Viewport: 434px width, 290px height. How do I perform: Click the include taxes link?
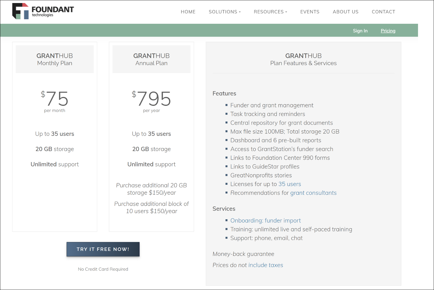click(265, 265)
